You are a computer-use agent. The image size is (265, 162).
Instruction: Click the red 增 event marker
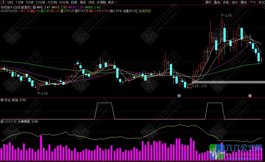pos(250,96)
